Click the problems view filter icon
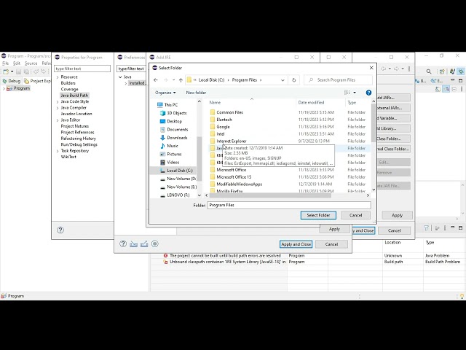Viewport: 466px width, 350px height. (426, 228)
